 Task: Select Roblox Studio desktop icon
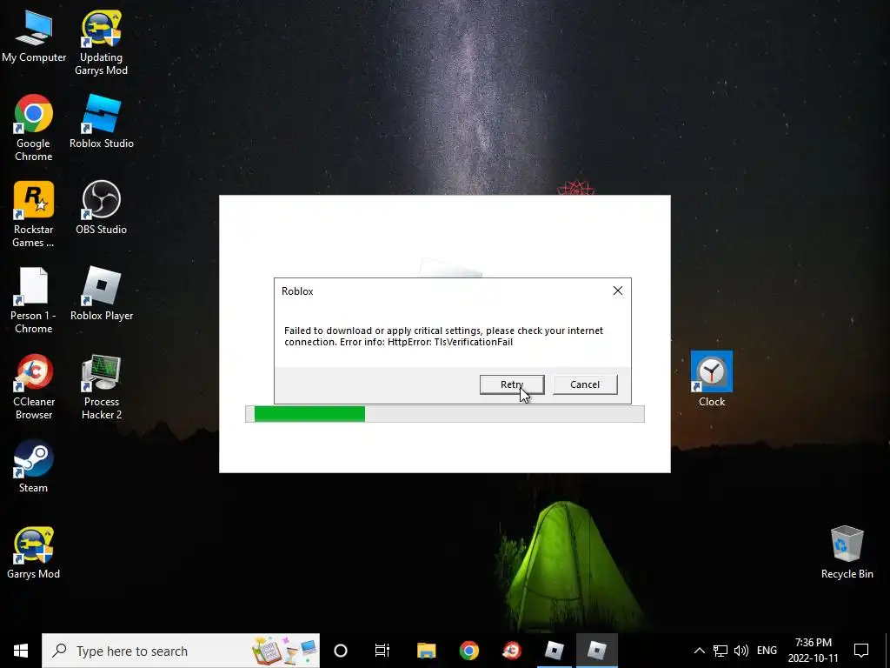102,122
